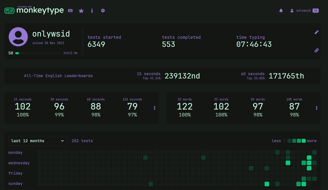Screen dimensions: 328x190
Task: Click the darkest legend swatch next to less
Action: tap(285, 141)
